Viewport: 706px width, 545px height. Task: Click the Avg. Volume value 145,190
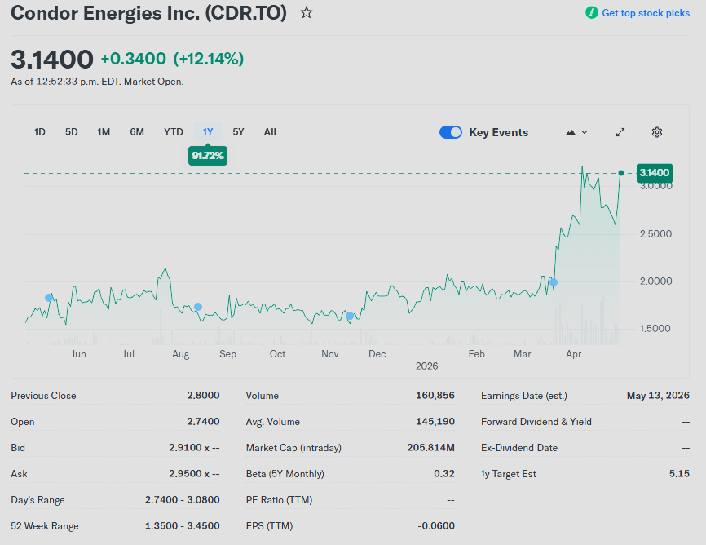(435, 422)
